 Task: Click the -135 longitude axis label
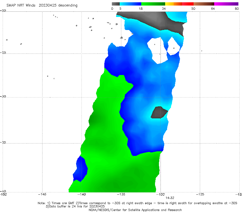[121, 194]
